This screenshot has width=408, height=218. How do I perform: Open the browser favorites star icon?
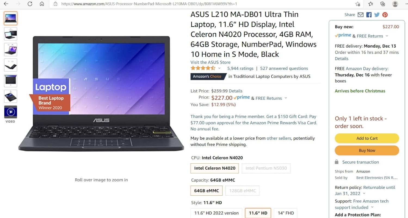click(x=370, y=4)
